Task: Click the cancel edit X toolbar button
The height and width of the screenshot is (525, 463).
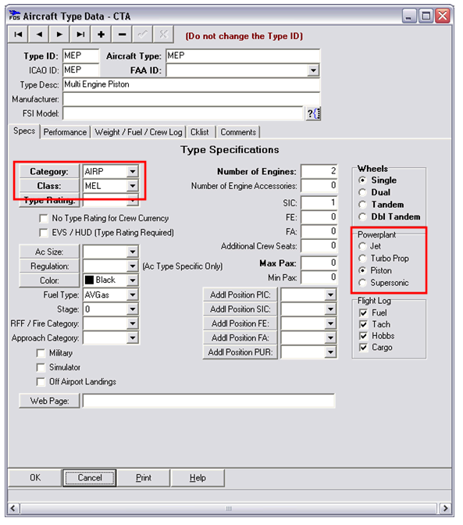Action: click(163, 34)
